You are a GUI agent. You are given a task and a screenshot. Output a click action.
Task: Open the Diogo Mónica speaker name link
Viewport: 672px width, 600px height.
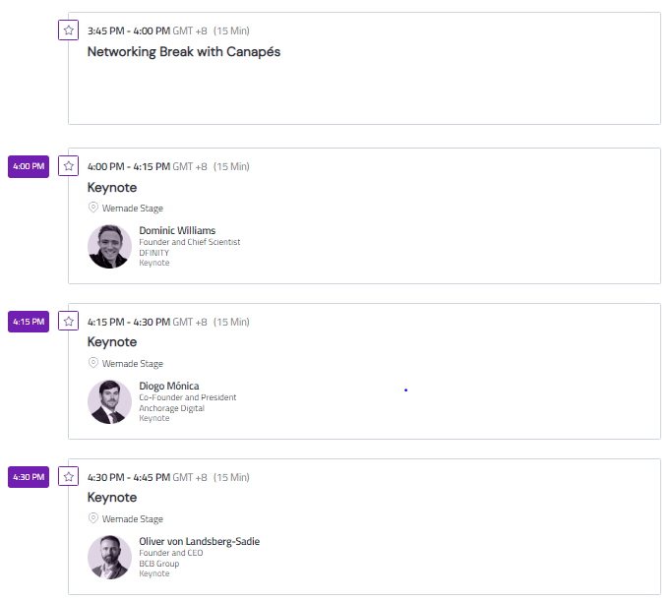pos(169,386)
